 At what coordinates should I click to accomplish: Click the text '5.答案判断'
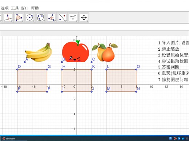(x=169, y=67)
